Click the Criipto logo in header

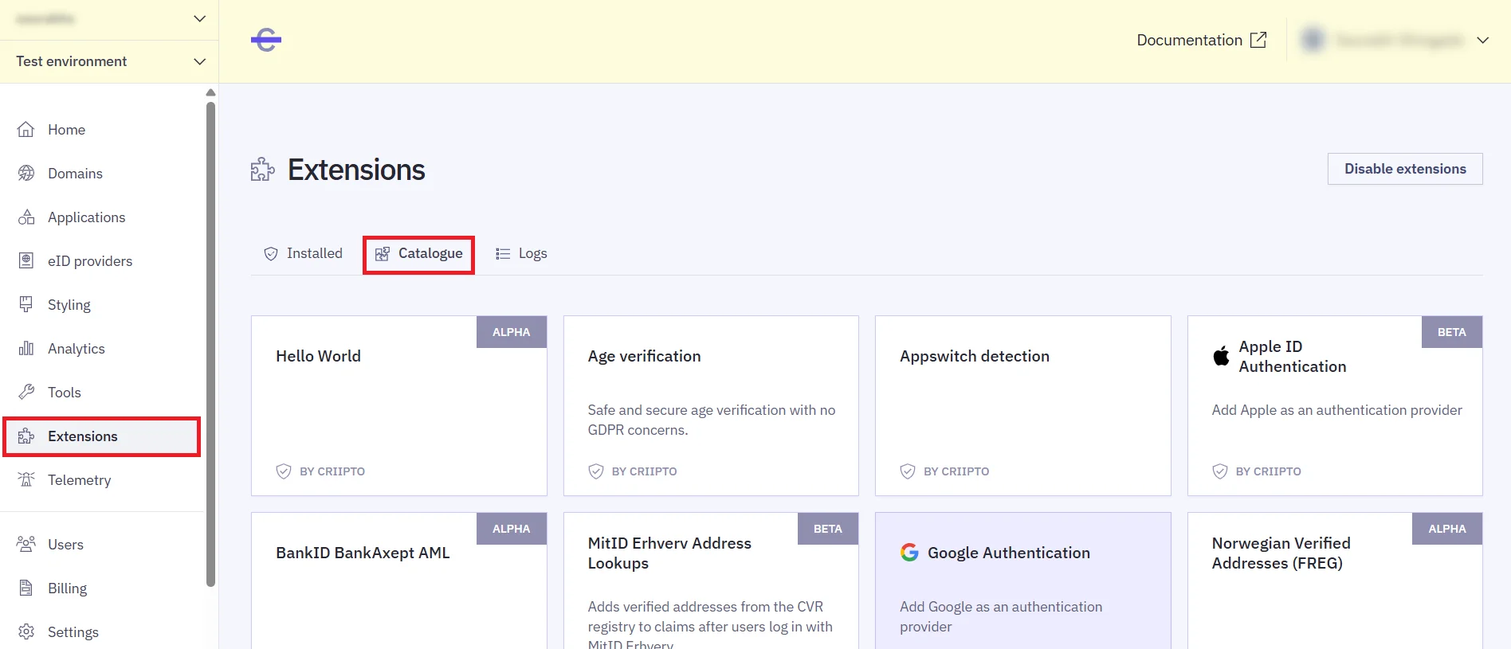tap(266, 40)
